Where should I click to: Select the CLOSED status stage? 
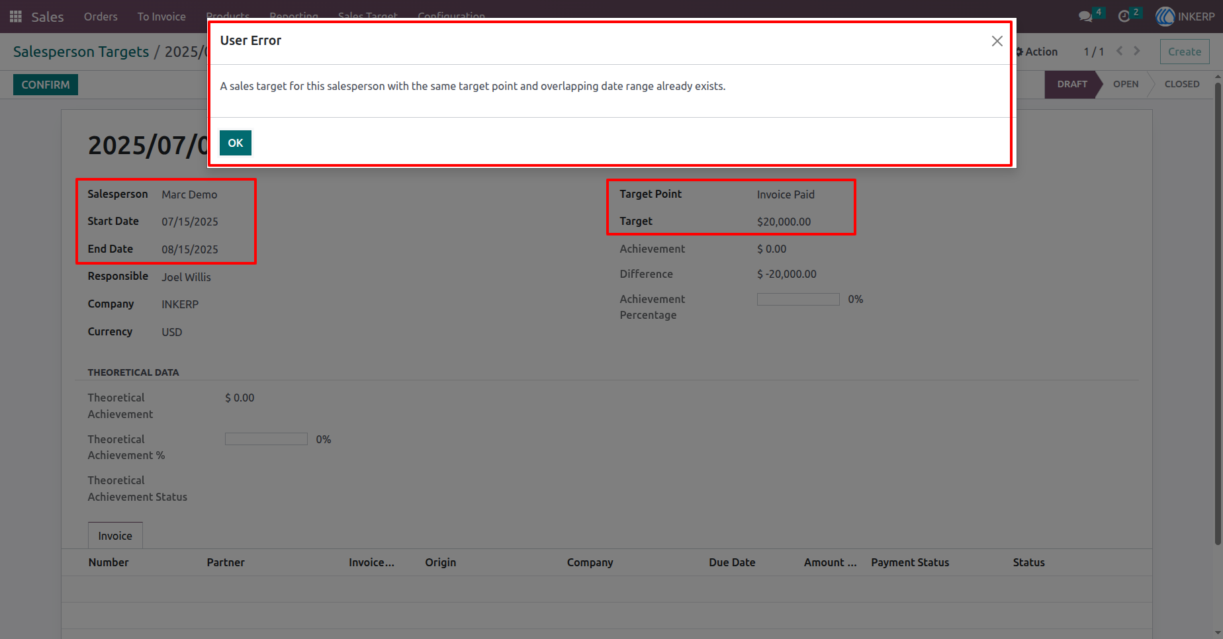(x=1182, y=84)
